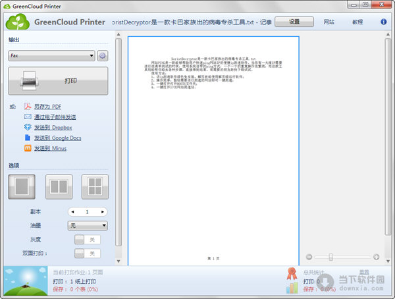This screenshot has height=299, width=395.
Task: Click the 设置 settings button
Action: tap(294, 22)
